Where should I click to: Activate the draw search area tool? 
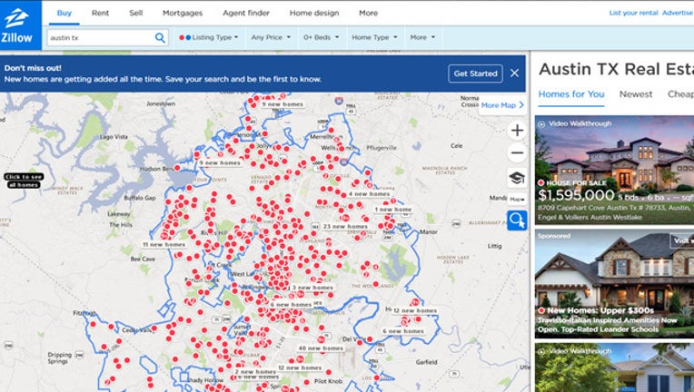coord(517,220)
